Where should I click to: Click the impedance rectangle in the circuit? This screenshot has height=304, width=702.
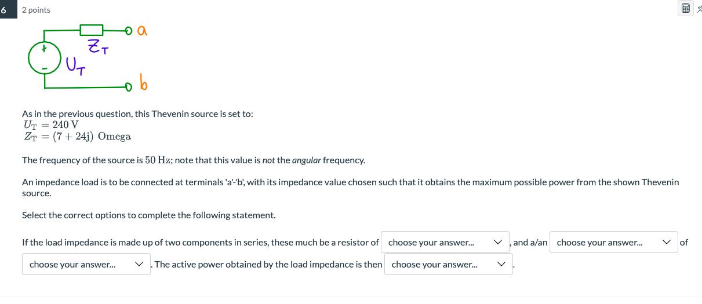[91, 30]
